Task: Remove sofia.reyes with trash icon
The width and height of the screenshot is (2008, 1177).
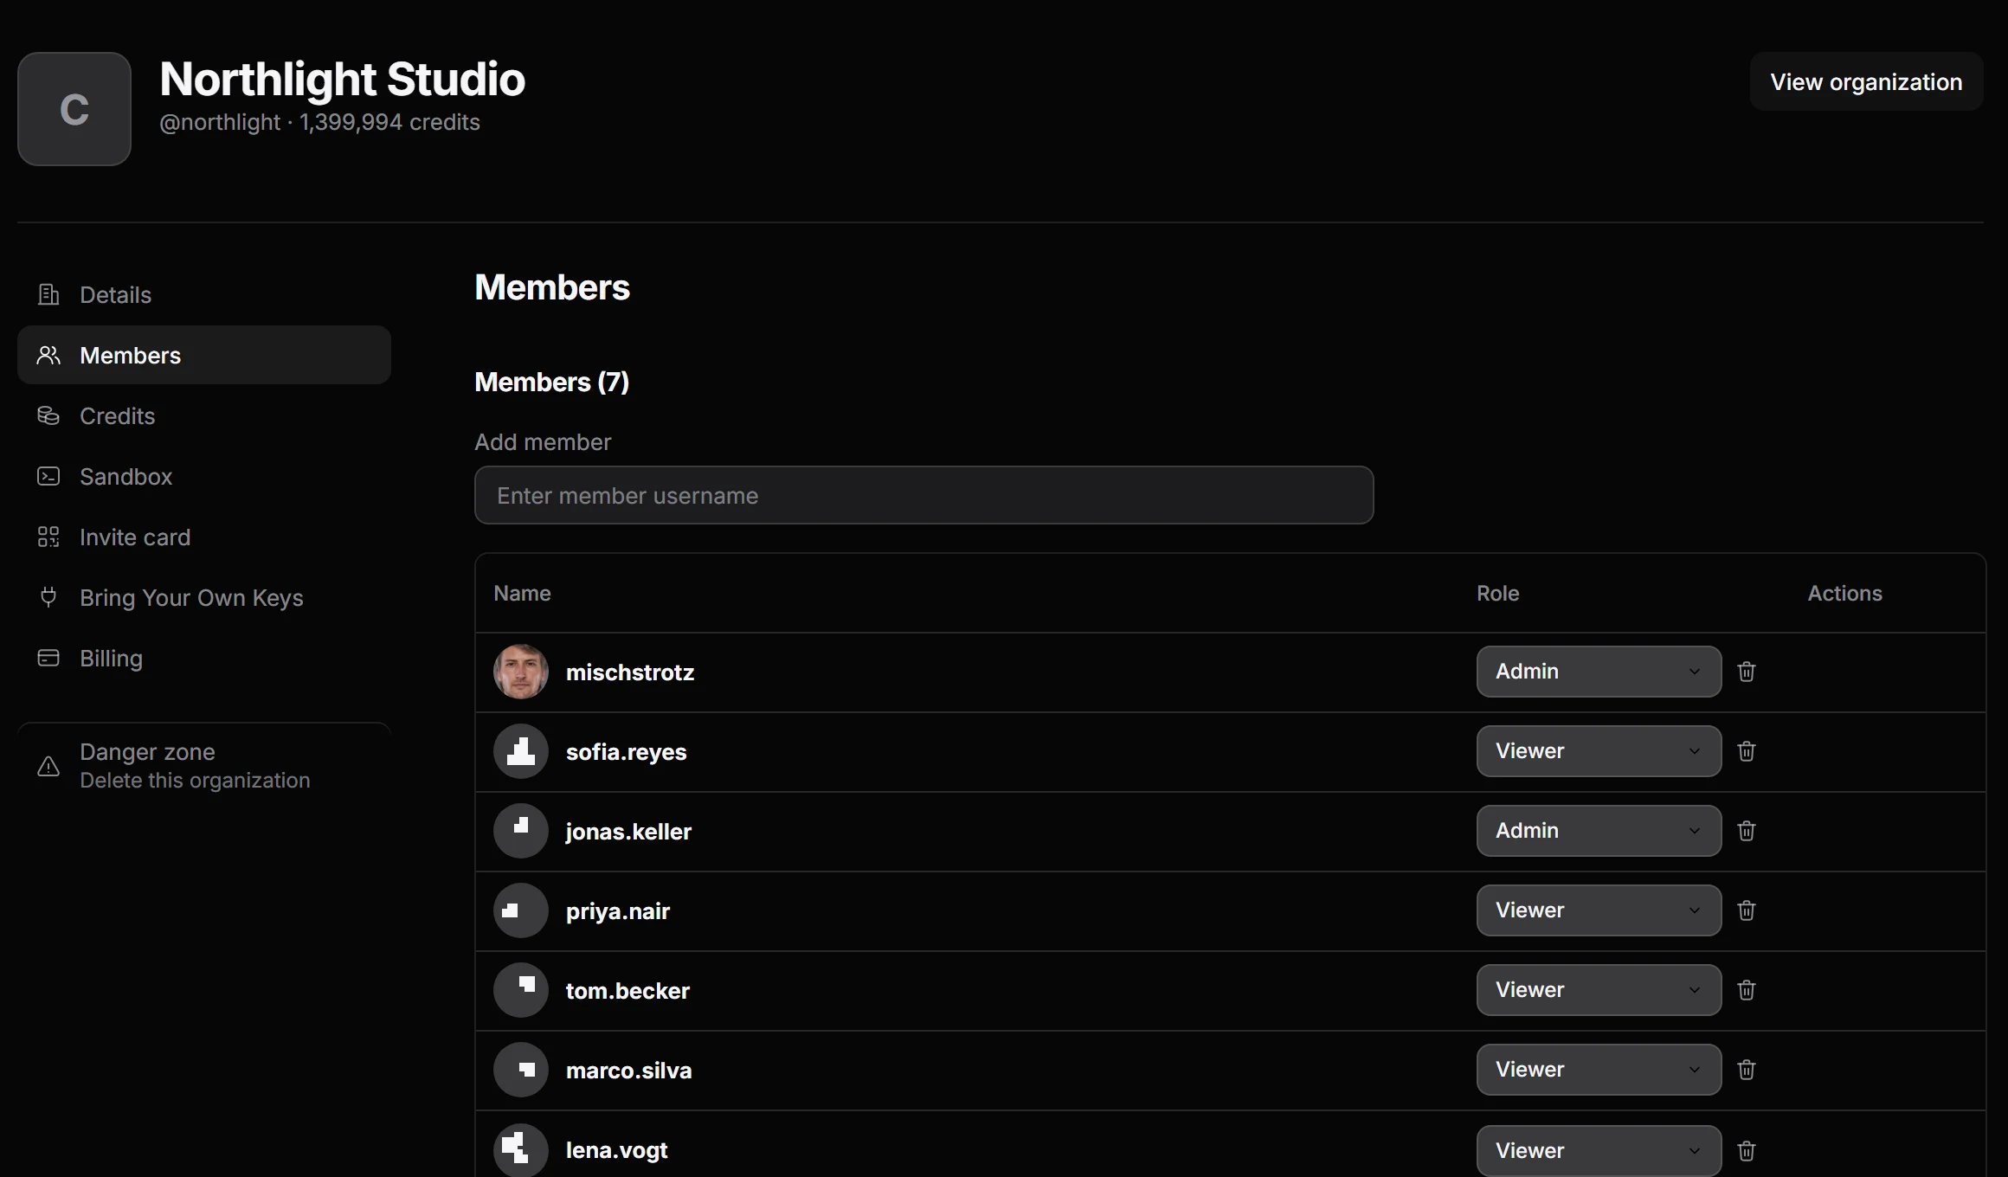Action: (1747, 751)
